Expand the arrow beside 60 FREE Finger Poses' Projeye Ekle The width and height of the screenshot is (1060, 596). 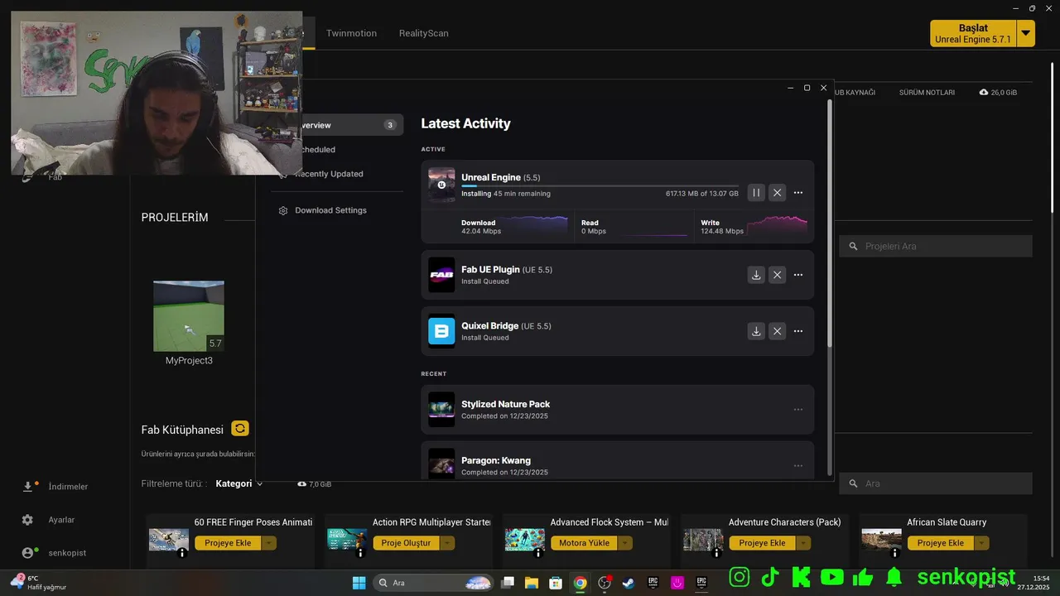[268, 543]
